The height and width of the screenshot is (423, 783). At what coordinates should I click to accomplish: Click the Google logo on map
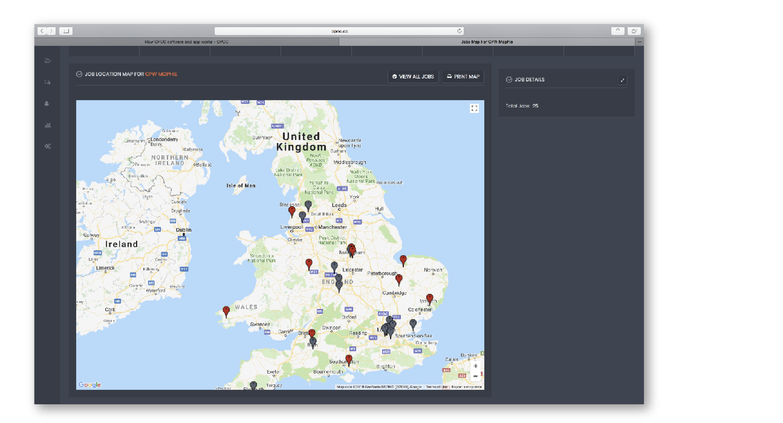tap(90, 385)
